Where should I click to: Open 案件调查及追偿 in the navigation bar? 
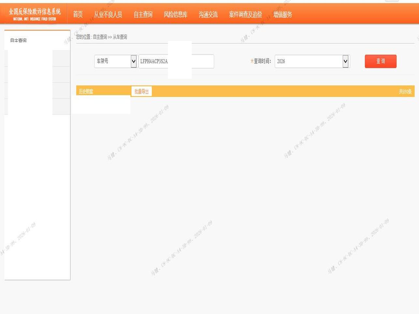tap(245, 14)
